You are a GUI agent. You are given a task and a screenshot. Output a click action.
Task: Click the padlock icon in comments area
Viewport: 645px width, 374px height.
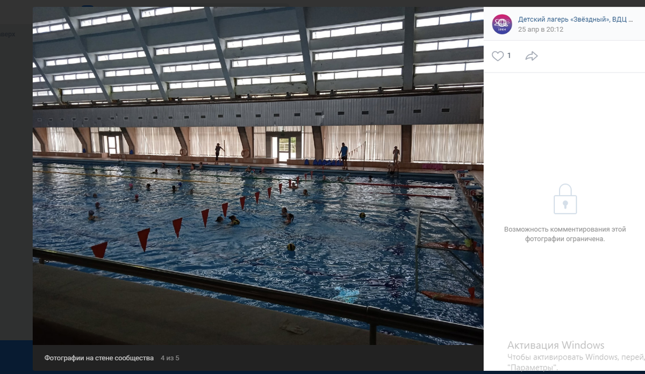[x=565, y=199]
